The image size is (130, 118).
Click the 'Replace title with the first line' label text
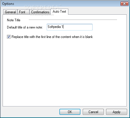[52, 37]
